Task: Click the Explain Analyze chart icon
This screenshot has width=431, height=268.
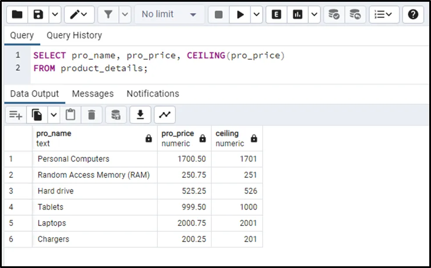Action: click(x=298, y=14)
